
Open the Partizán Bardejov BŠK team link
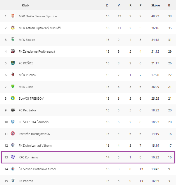pos(34,134)
